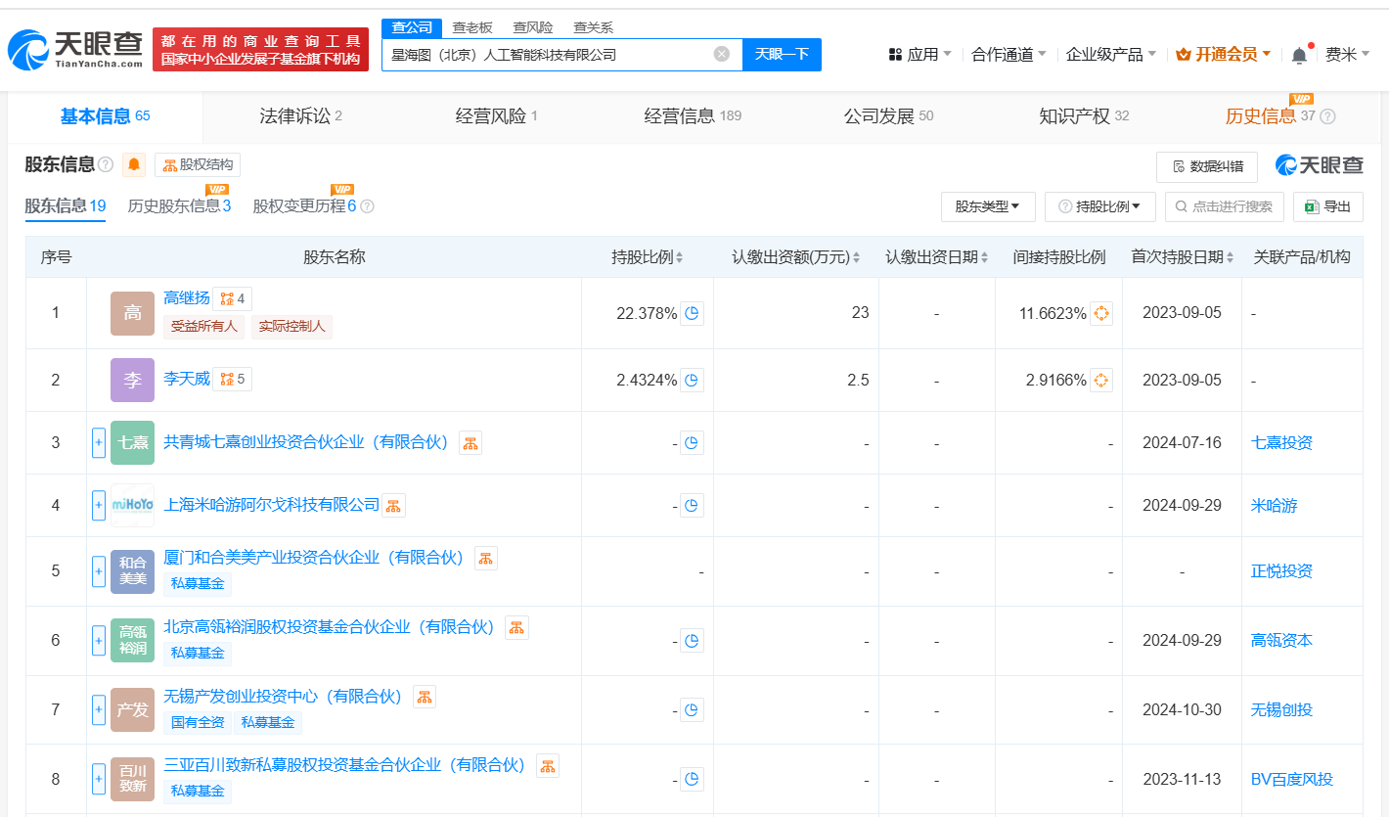Open the equity structure icon beside 高继扬
The width and height of the screenshot is (1389, 817).
[x=232, y=298]
